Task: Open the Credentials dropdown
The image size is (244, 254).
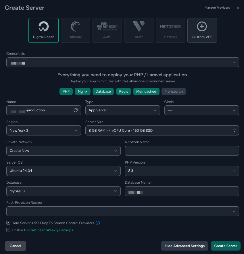Action: point(123,62)
